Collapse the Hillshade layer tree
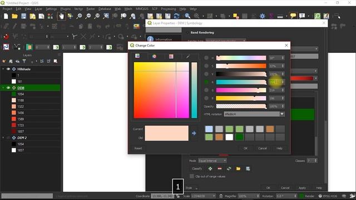356x200 pixels. (3, 69)
